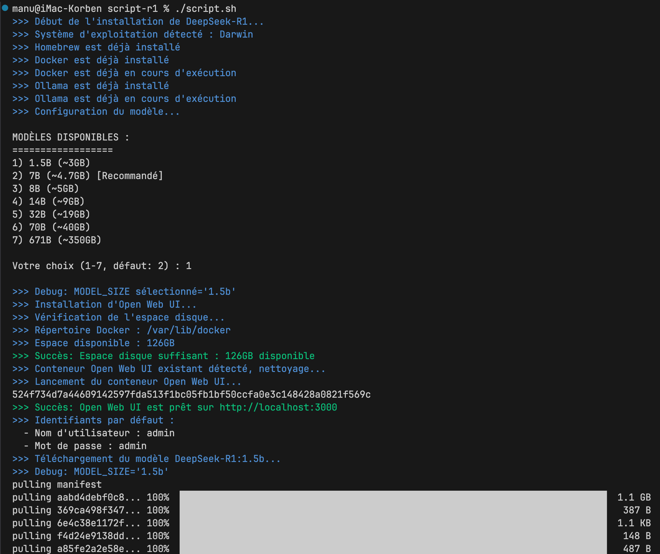Select the 'Installation d'Open Web UI...' line

pos(104,304)
